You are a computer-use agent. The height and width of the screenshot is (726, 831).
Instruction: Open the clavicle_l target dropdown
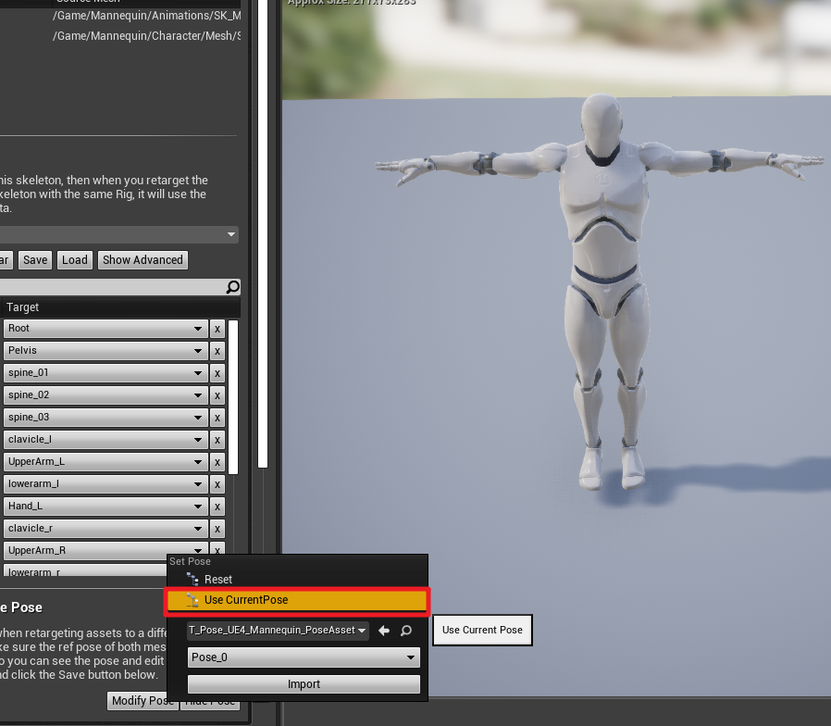(105, 440)
